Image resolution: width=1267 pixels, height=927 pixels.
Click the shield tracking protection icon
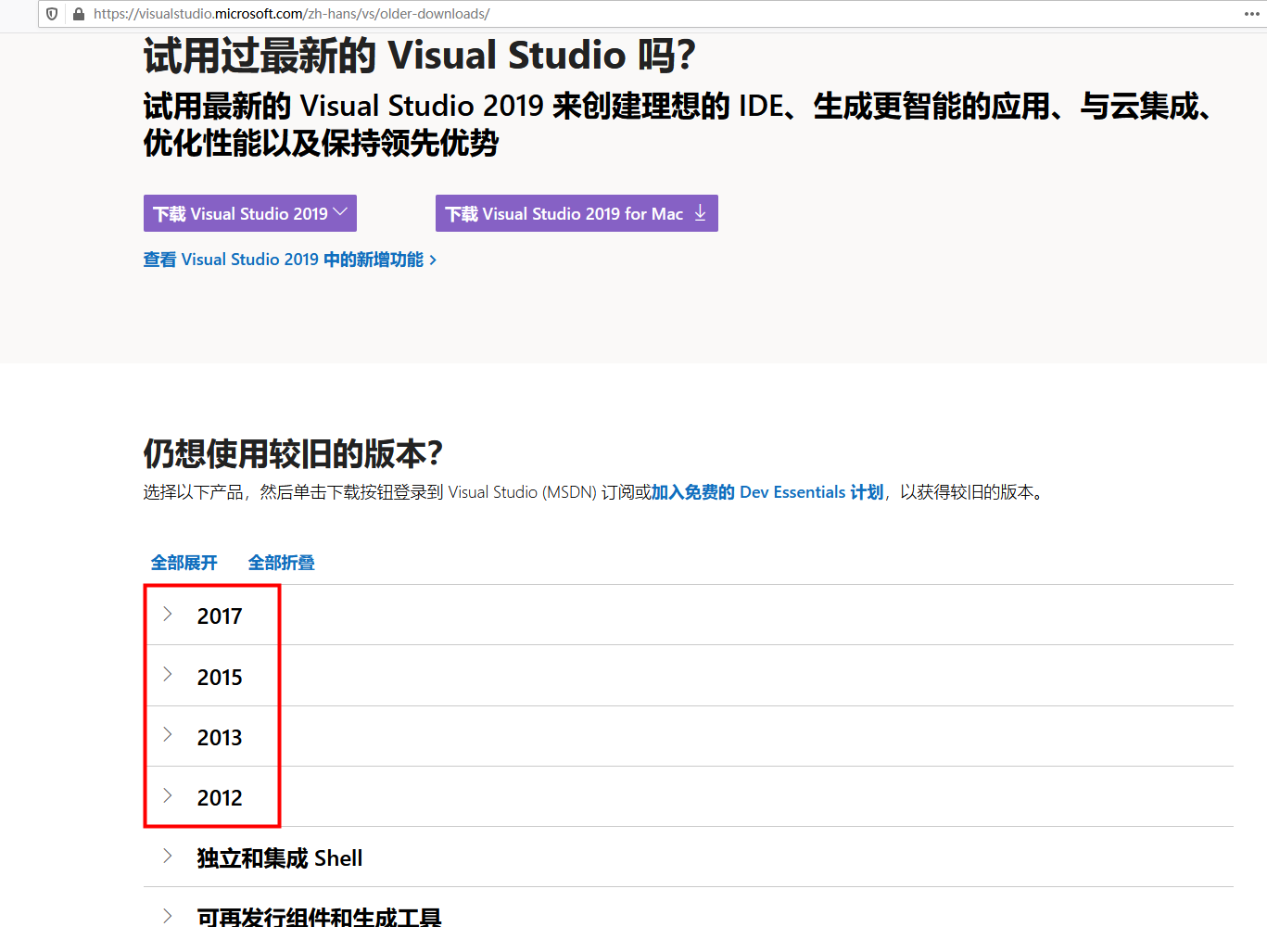coord(52,14)
